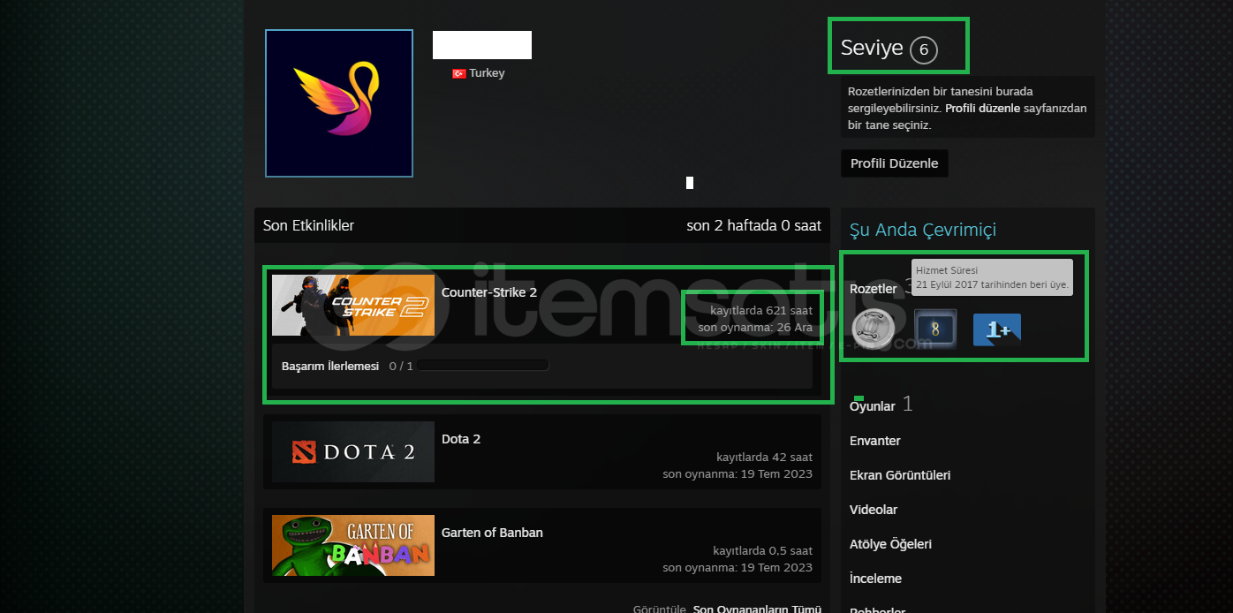Screen dimensions: 1233x613
Task: Open the Videolar page
Action: coord(874,510)
